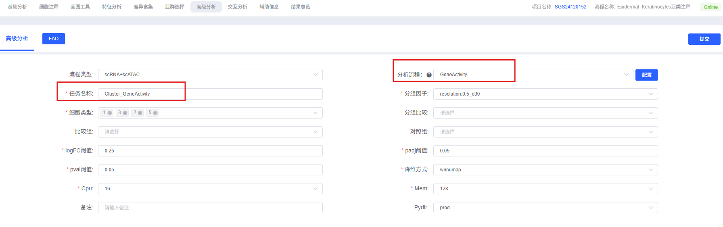Click the 配置 button

(x=646, y=75)
